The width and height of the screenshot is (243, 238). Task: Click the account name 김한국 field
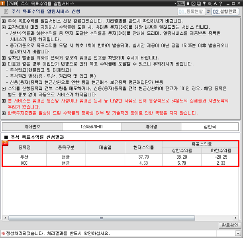(x=210, y=127)
